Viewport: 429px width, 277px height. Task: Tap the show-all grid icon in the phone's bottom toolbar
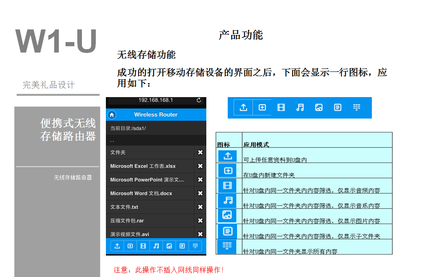(195, 246)
